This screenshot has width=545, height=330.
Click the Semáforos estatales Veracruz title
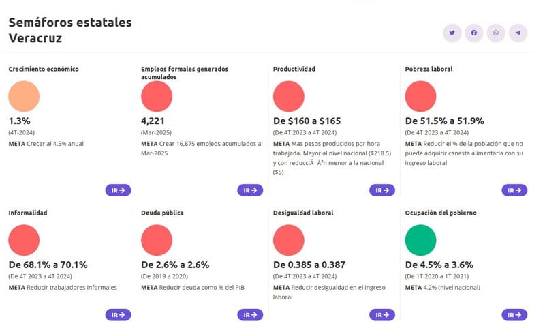tap(69, 30)
